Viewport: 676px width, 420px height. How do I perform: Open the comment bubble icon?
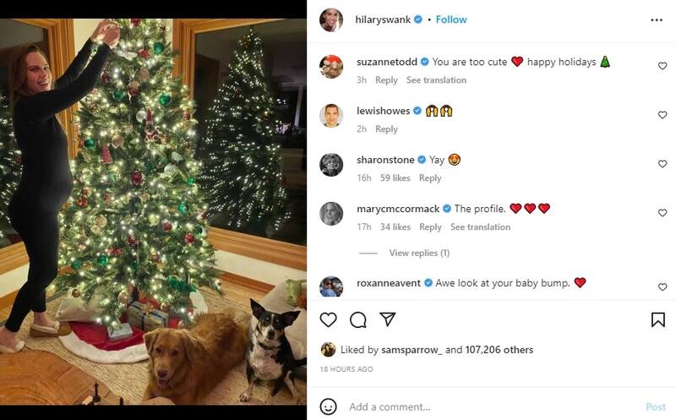[358, 319]
